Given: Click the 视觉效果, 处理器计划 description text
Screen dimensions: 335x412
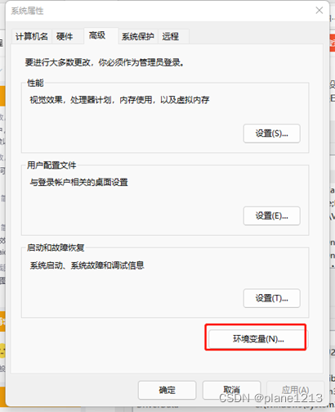Looking at the screenshot, I should click(119, 100).
